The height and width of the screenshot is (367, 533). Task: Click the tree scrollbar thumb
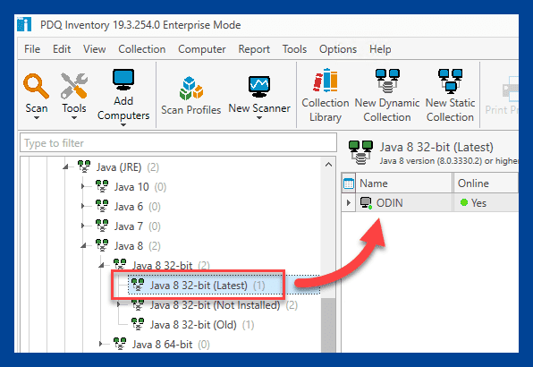(x=328, y=325)
